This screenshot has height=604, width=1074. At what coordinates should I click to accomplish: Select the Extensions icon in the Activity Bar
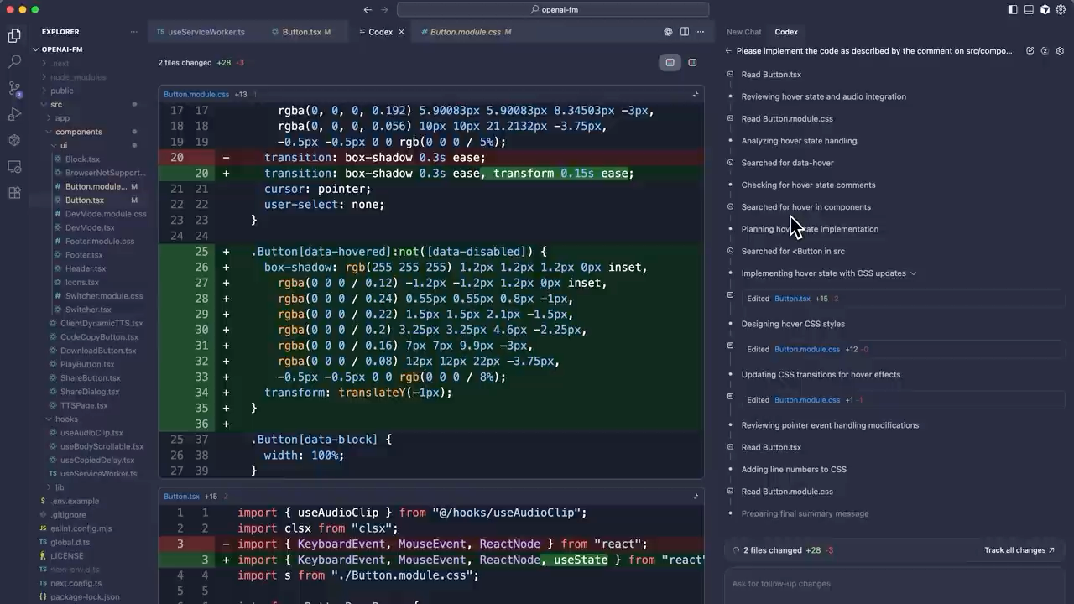tap(13, 193)
